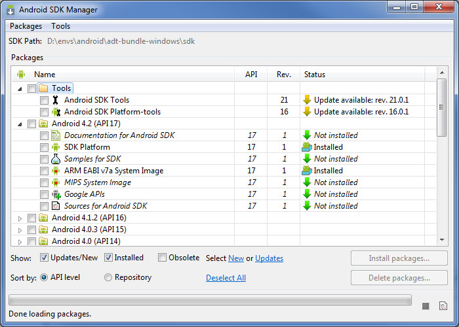Click the API column header
Screen dimensions: 459x327
click(x=251, y=74)
